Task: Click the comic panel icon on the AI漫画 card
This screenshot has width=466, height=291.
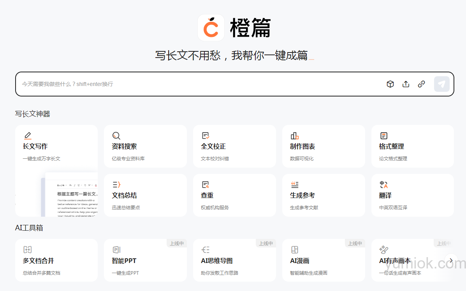Action: tap(295, 250)
